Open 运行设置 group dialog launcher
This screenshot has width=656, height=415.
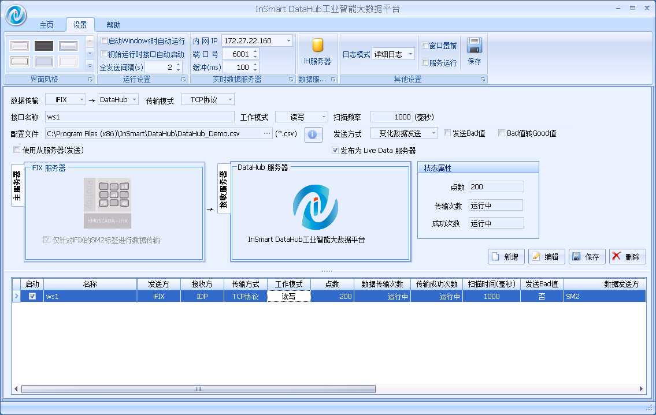[x=183, y=80]
